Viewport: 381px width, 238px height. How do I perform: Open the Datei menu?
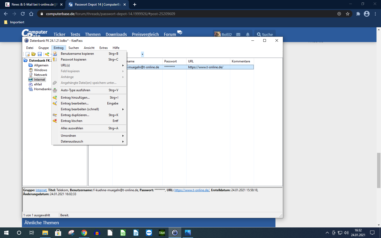pyautogui.click(x=30, y=48)
